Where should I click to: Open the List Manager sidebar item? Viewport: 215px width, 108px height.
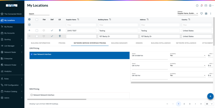pyautogui.click(x=12, y=46)
